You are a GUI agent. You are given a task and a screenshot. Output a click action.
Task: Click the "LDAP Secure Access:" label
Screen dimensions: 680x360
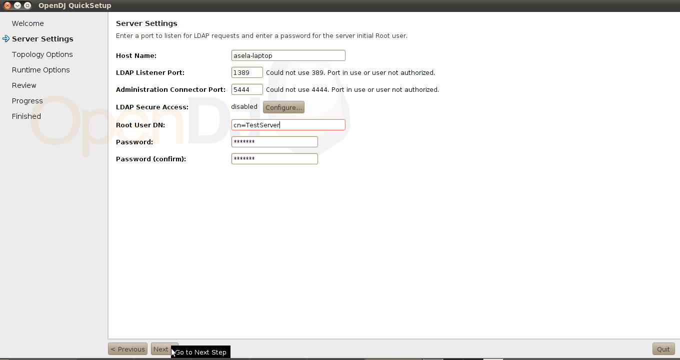(x=152, y=107)
